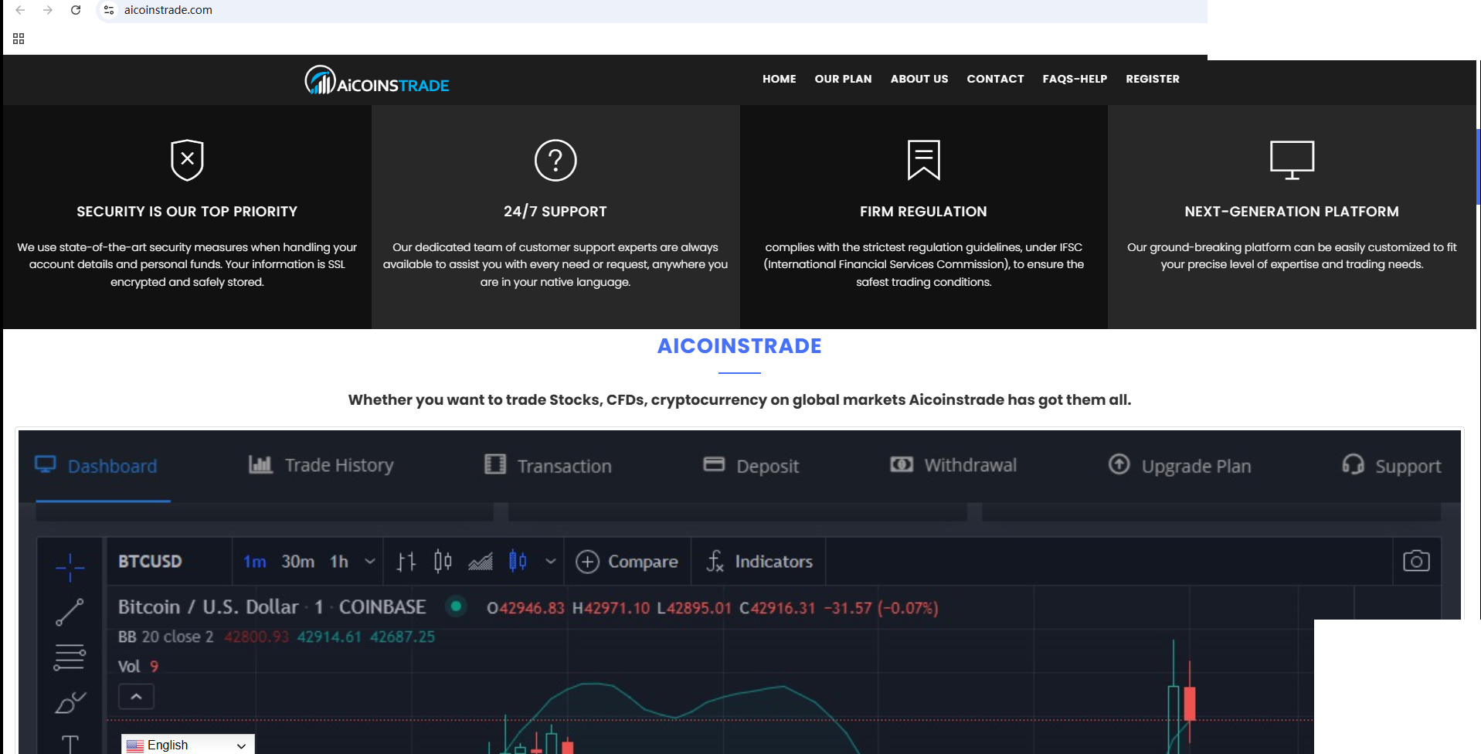1481x754 pixels.
Task: Open the English language selector
Action: click(188, 745)
